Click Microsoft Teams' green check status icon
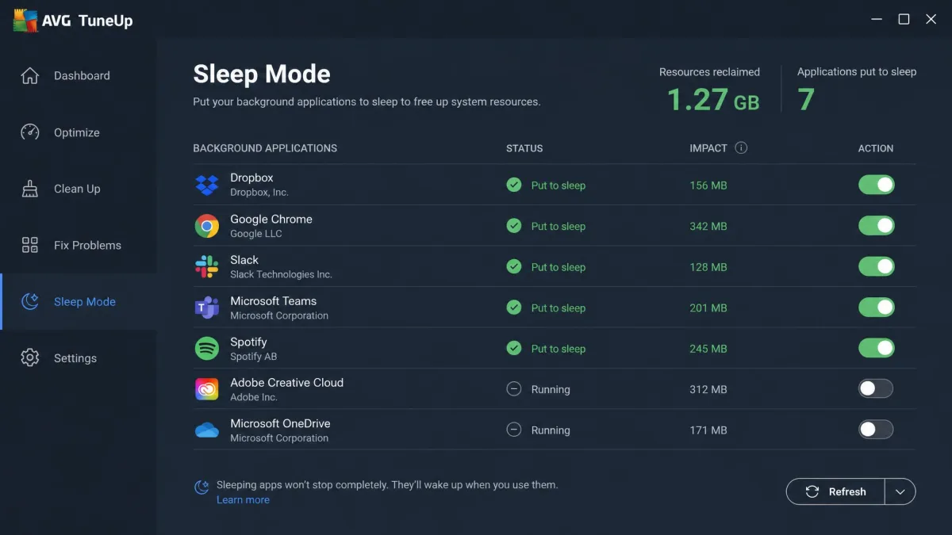Viewport: 952px width, 535px height. click(x=514, y=308)
